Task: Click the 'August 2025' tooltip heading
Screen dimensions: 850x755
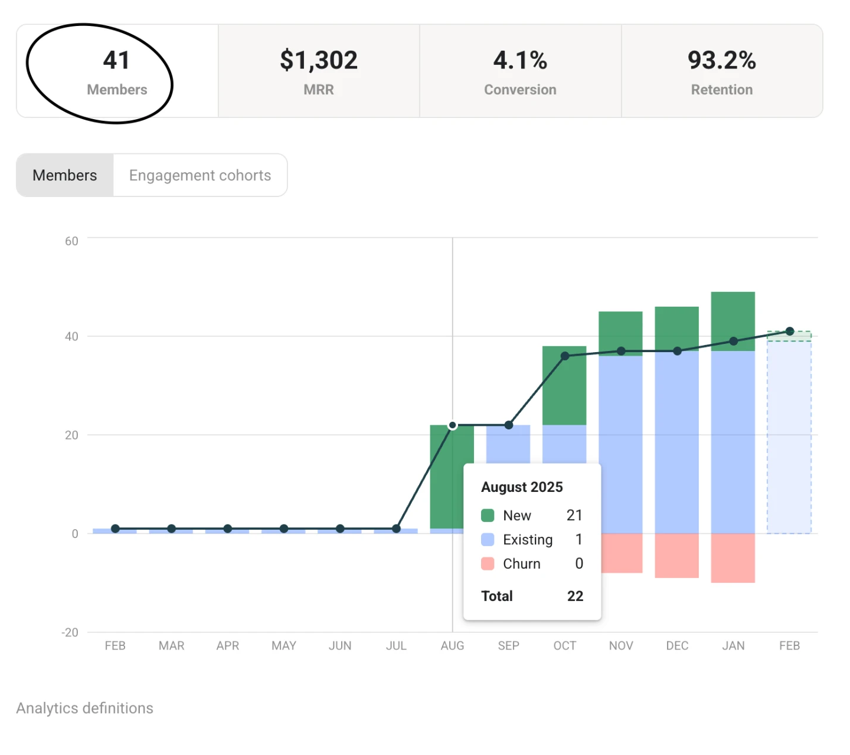Action: pos(522,487)
